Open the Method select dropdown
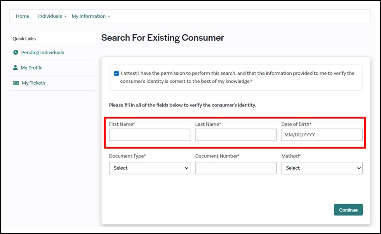 (x=322, y=168)
